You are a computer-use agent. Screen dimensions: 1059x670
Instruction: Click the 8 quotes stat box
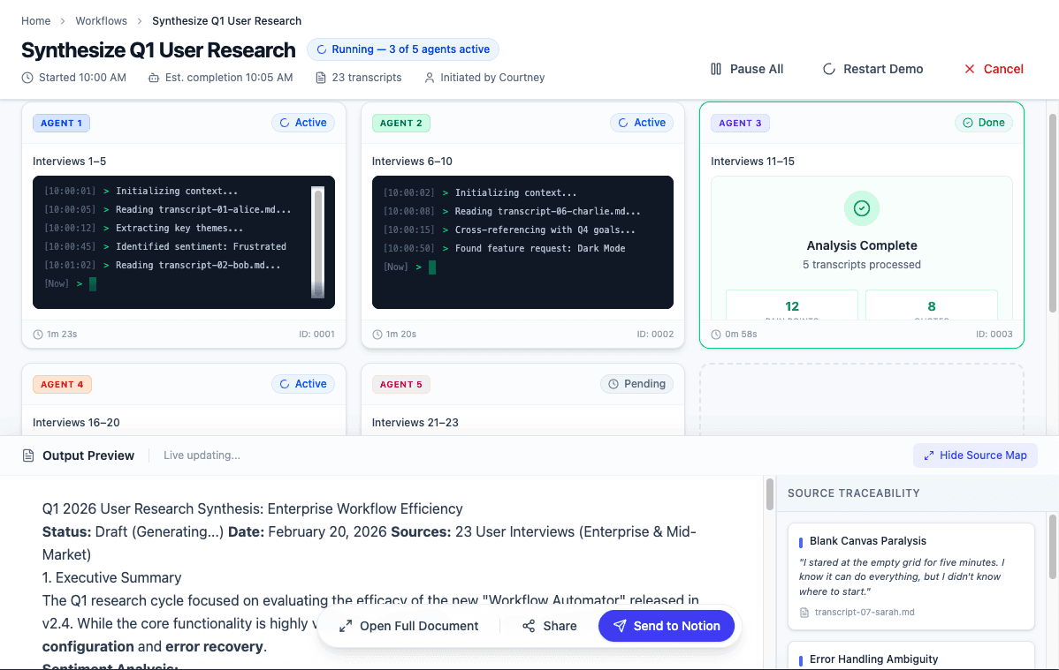click(932, 305)
